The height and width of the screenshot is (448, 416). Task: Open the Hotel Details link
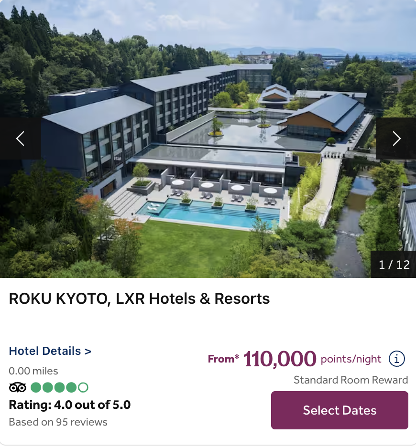pyautogui.click(x=50, y=351)
